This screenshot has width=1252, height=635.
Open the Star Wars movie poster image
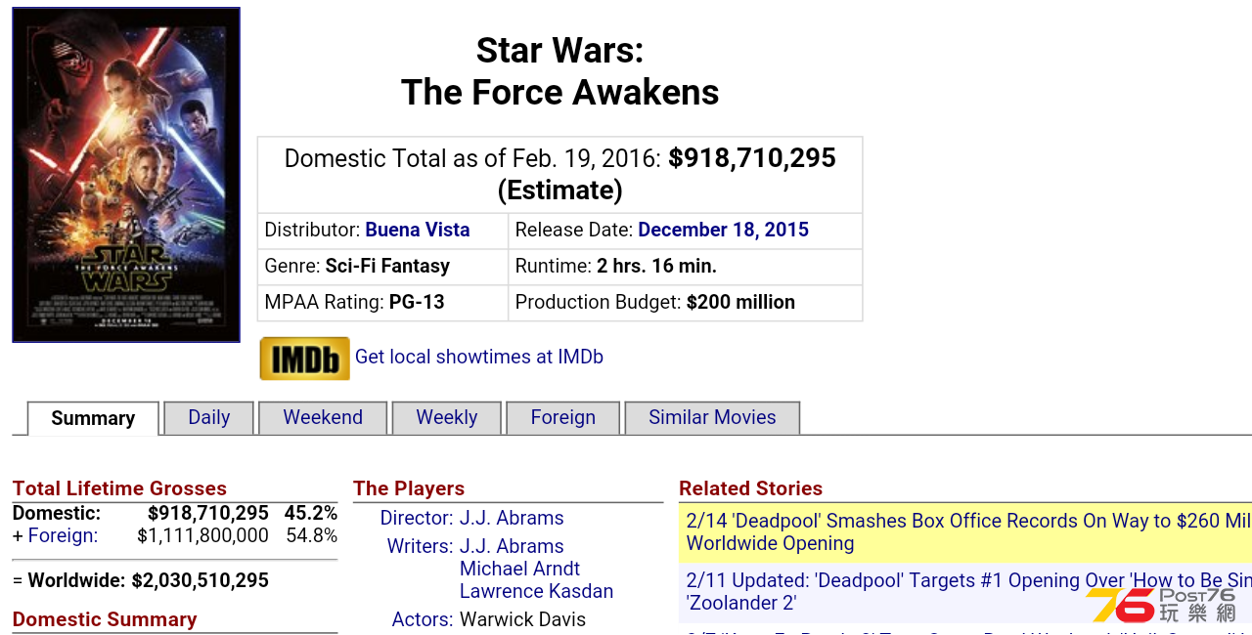click(x=126, y=175)
